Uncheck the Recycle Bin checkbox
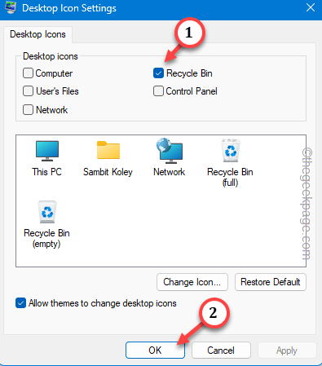Viewport: 322px width, 366px height. (158, 73)
